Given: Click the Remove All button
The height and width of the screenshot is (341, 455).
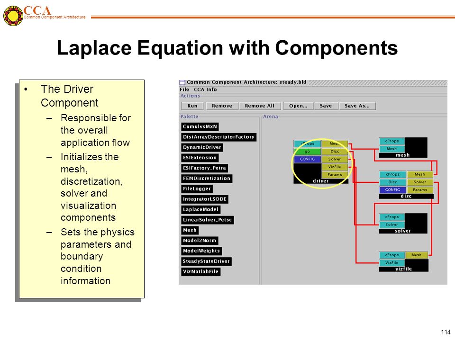Looking at the screenshot, I should 260,106.
